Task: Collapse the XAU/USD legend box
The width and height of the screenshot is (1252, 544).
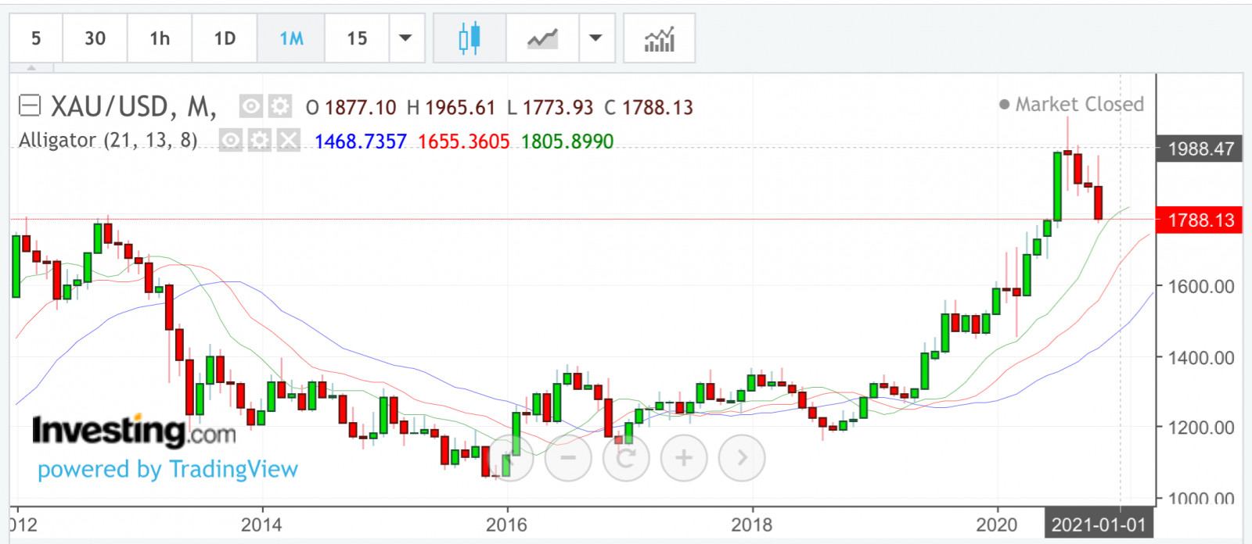Action: [30, 106]
